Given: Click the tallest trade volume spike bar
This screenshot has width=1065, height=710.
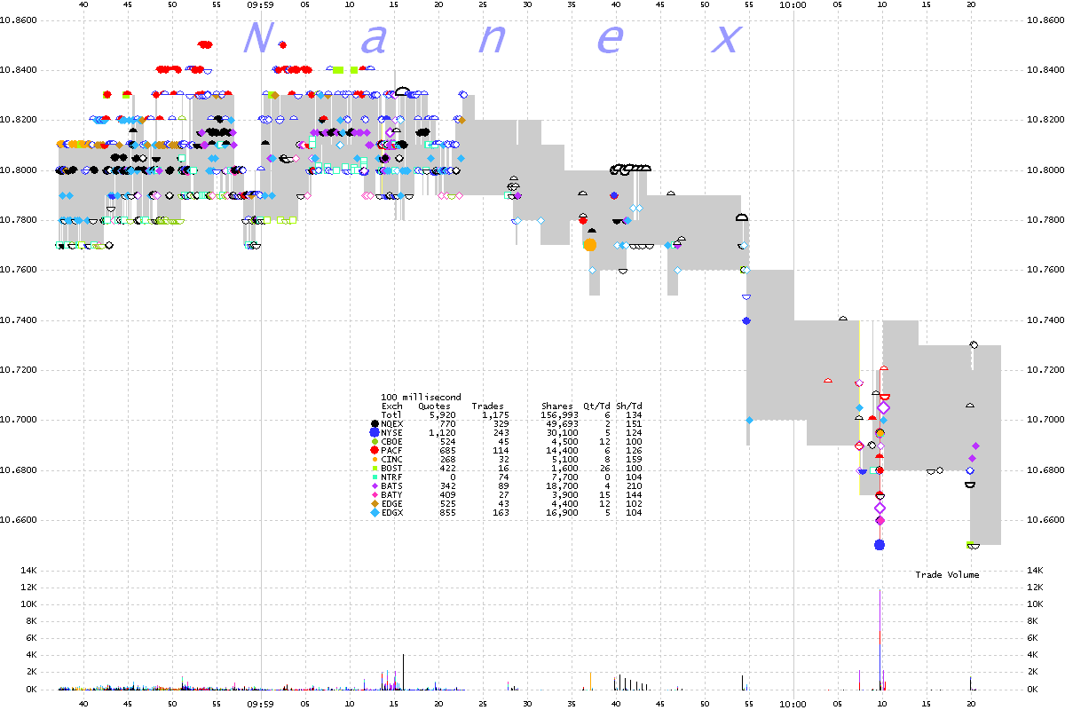Looking at the screenshot, I should click(880, 639).
